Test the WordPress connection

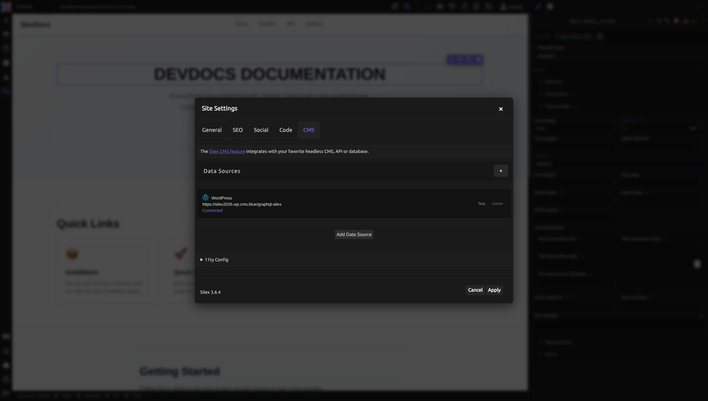481,204
